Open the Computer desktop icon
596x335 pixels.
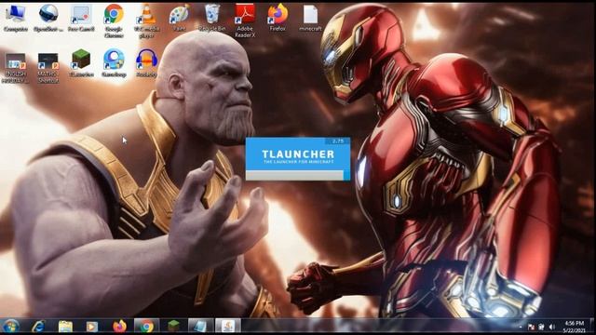tap(15, 19)
